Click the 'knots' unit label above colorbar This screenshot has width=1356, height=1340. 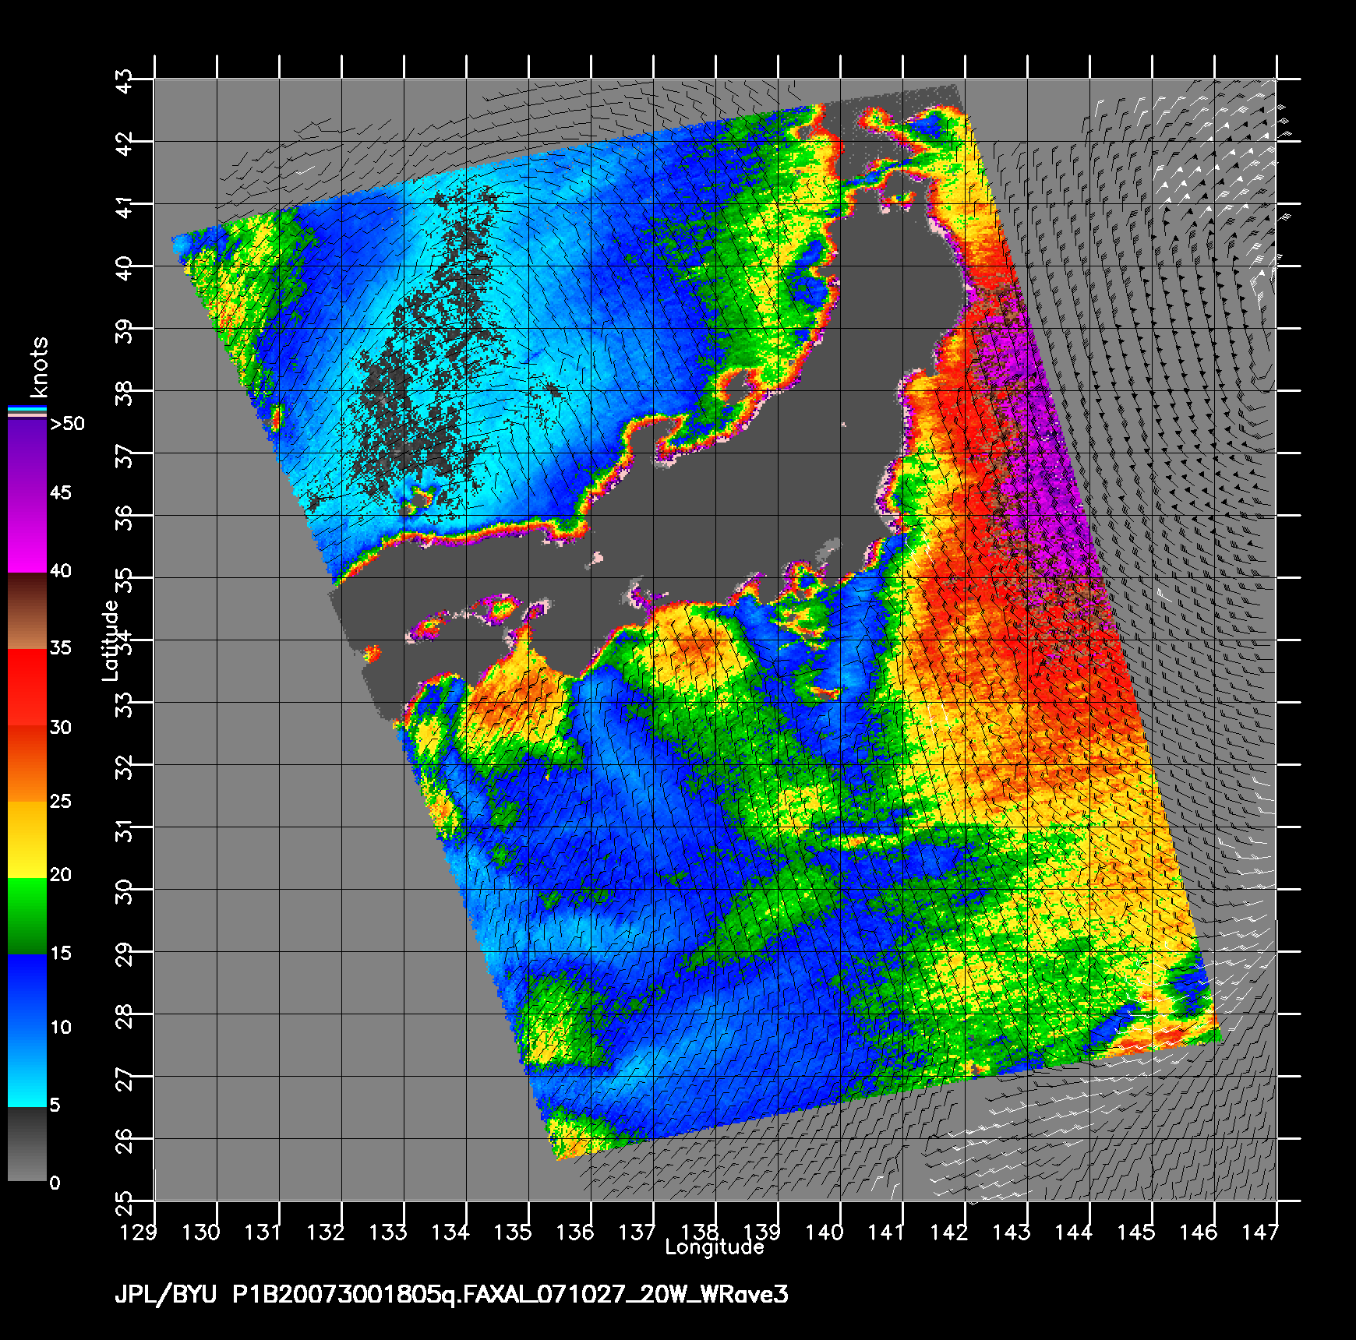pyautogui.click(x=37, y=367)
